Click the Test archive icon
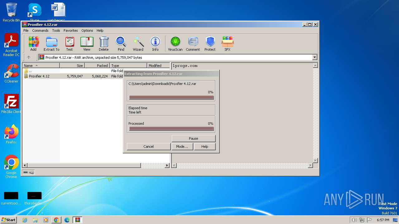Viewport: 399px width, 224px height. [70, 44]
